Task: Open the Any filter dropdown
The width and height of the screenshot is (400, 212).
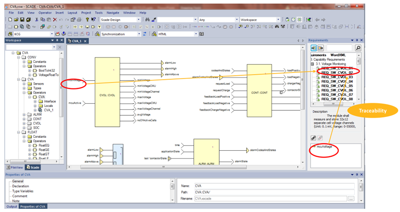Action: click(236, 19)
